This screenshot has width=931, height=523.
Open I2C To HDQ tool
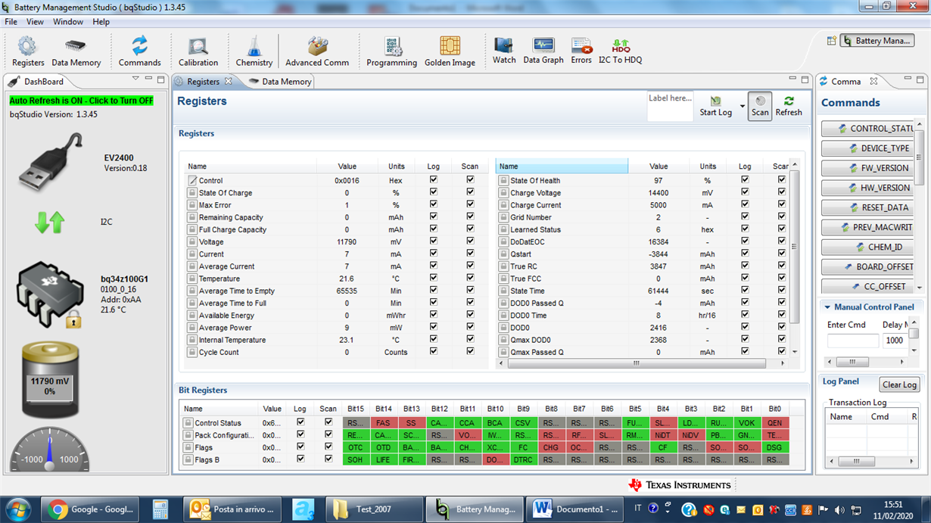[x=620, y=50]
